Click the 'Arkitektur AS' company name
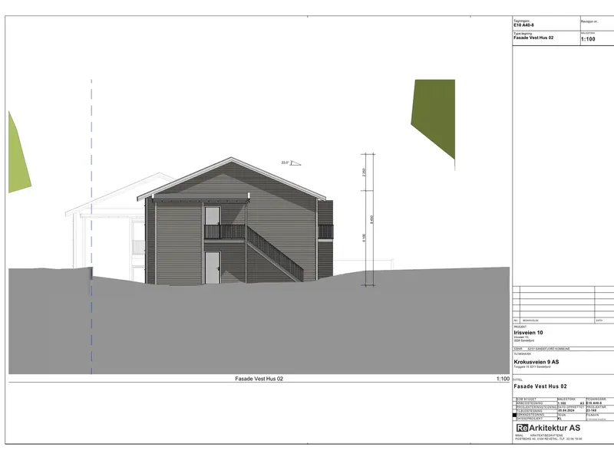614x460 pixels. 555,428
